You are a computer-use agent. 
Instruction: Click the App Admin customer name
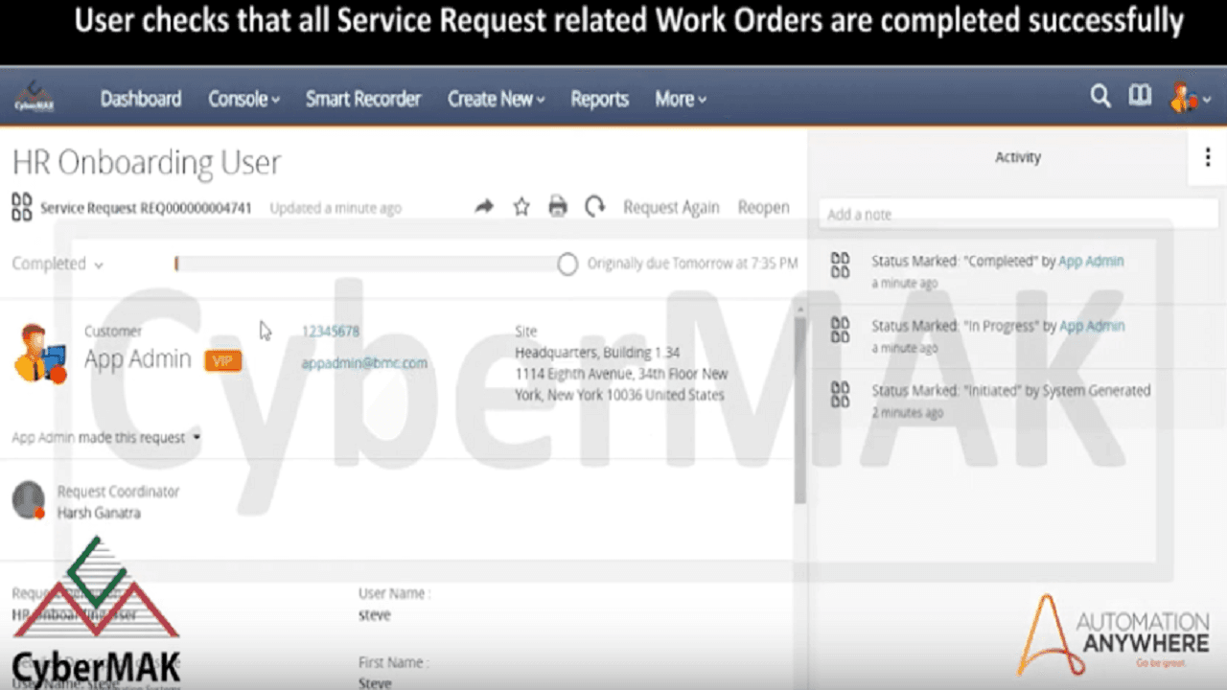click(x=138, y=359)
